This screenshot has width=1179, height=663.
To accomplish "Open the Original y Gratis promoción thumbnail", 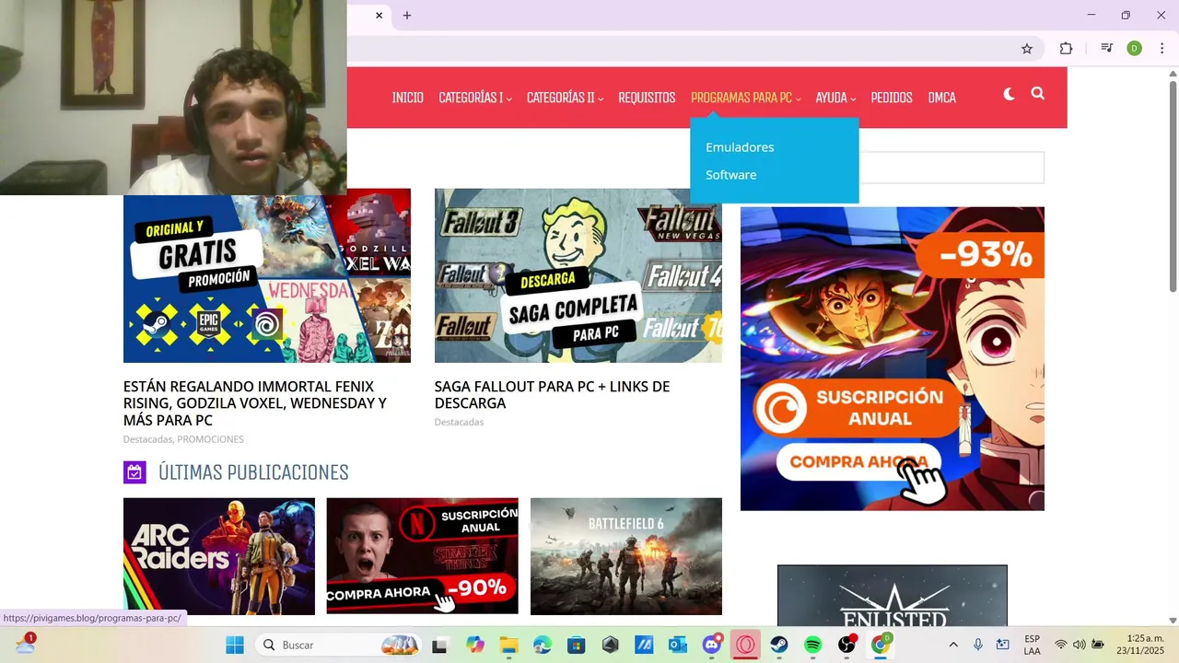I will point(267,275).
